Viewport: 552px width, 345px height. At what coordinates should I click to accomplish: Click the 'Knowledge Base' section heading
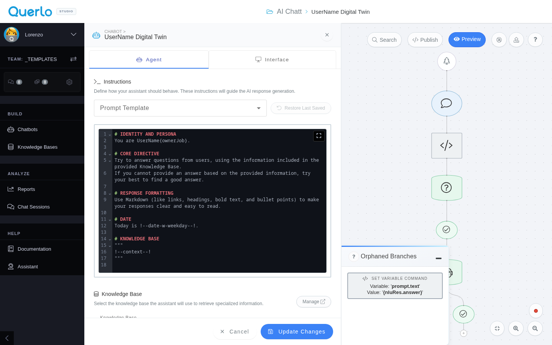pos(122,294)
